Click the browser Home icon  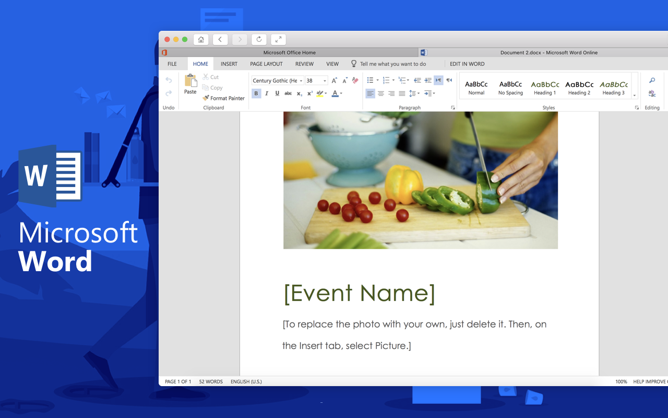click(x=201, y=39)
